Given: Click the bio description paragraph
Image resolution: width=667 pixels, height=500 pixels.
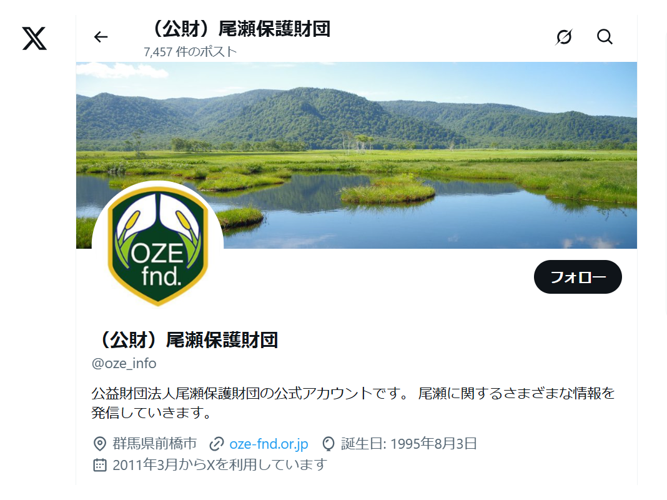Looking at the screenshot, I should [353, 402].
